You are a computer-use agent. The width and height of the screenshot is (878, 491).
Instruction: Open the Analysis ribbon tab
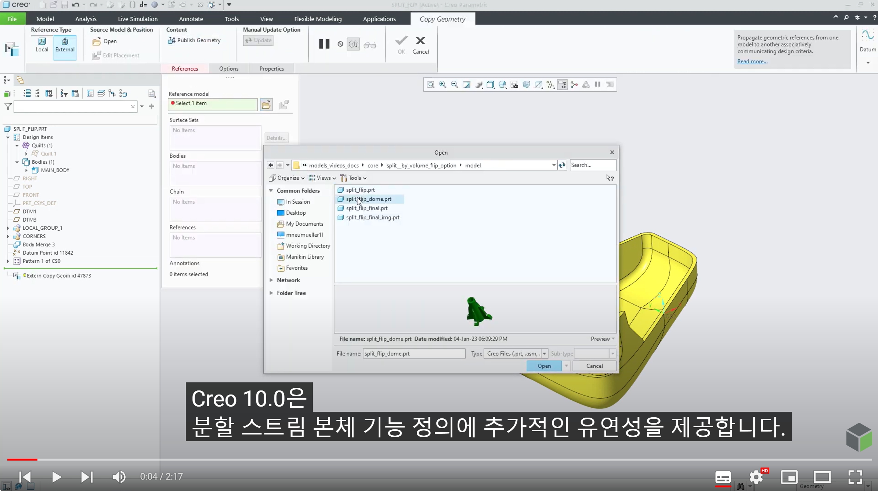coord(86,19)
